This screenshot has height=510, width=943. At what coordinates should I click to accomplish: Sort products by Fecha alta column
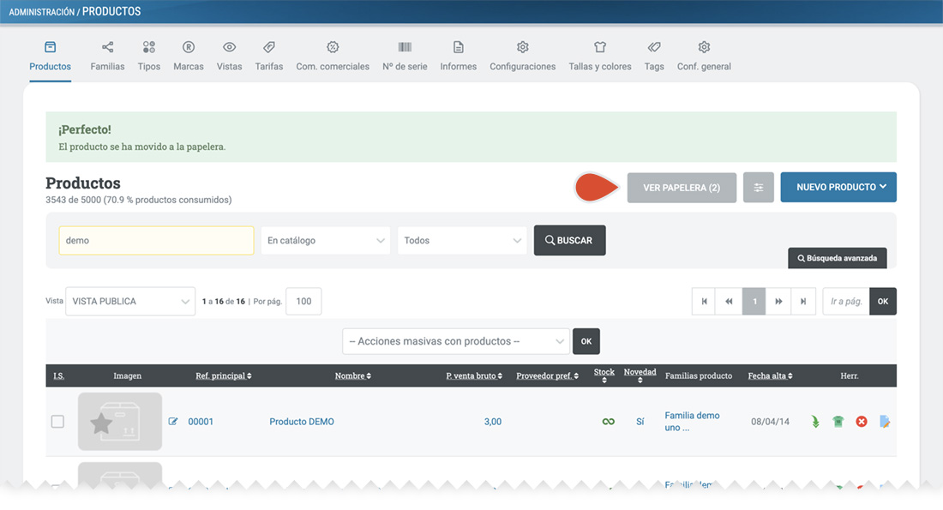(x=771, y=376)
